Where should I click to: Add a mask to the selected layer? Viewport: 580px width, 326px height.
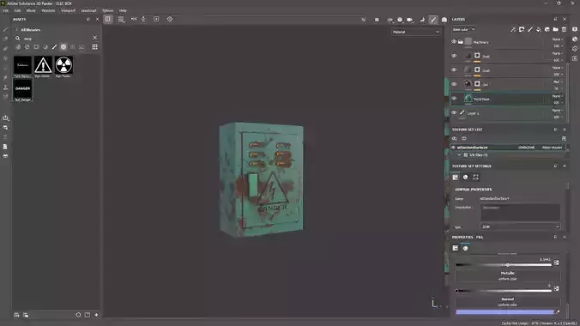522,29
